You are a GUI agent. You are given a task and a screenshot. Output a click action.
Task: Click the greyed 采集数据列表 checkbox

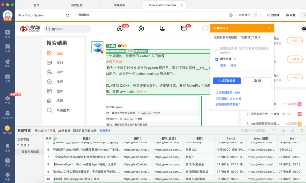(217, 51)
